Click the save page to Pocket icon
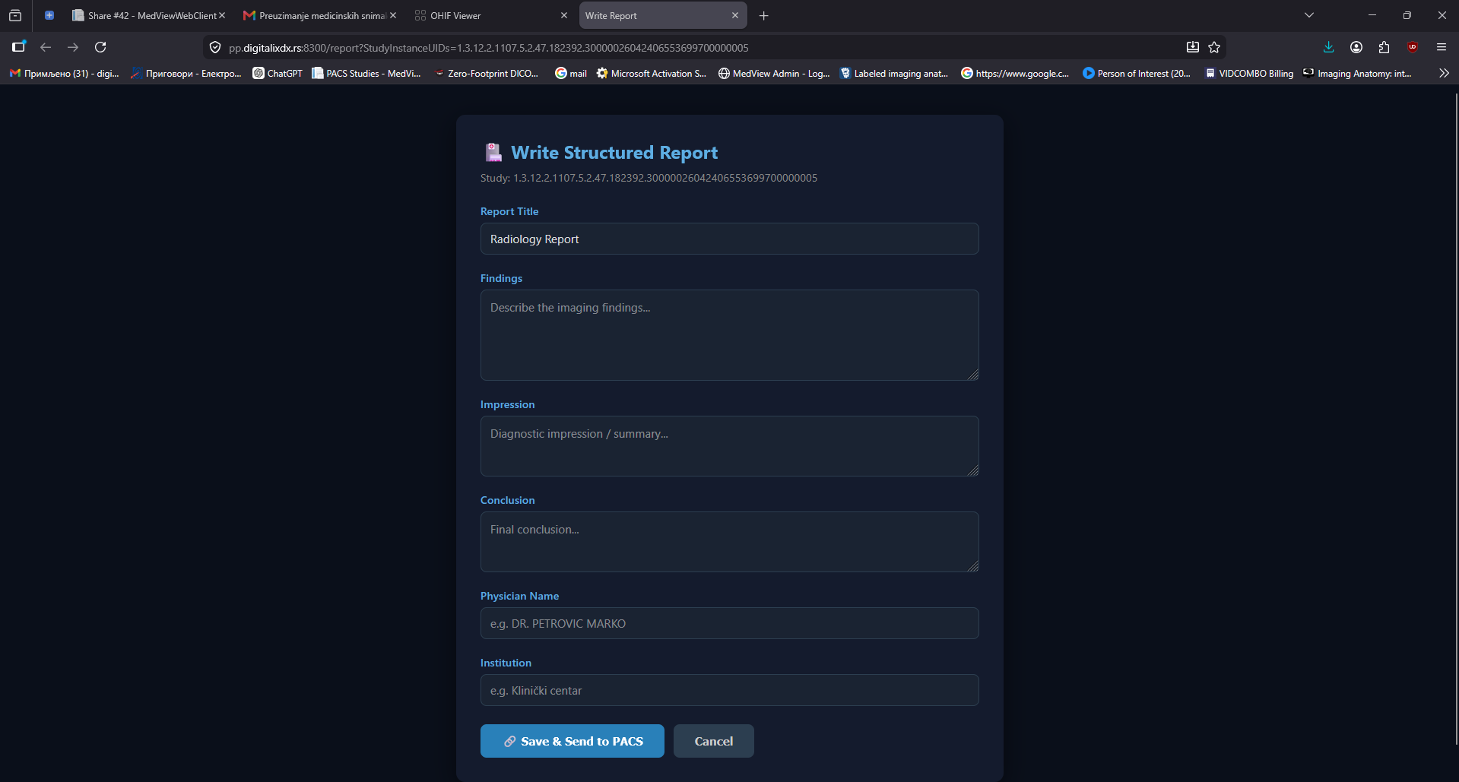 [x=1193, y=47]
